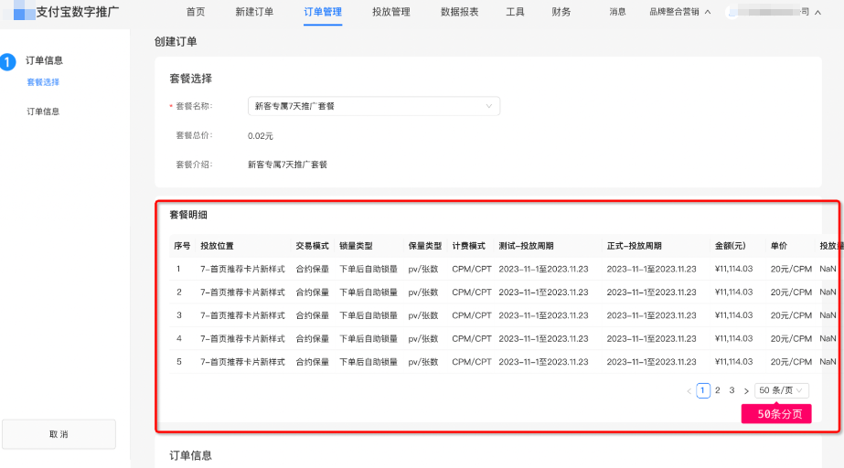Open the 消息 notifications link
The image size is (844, 468).
click(617, 12)
